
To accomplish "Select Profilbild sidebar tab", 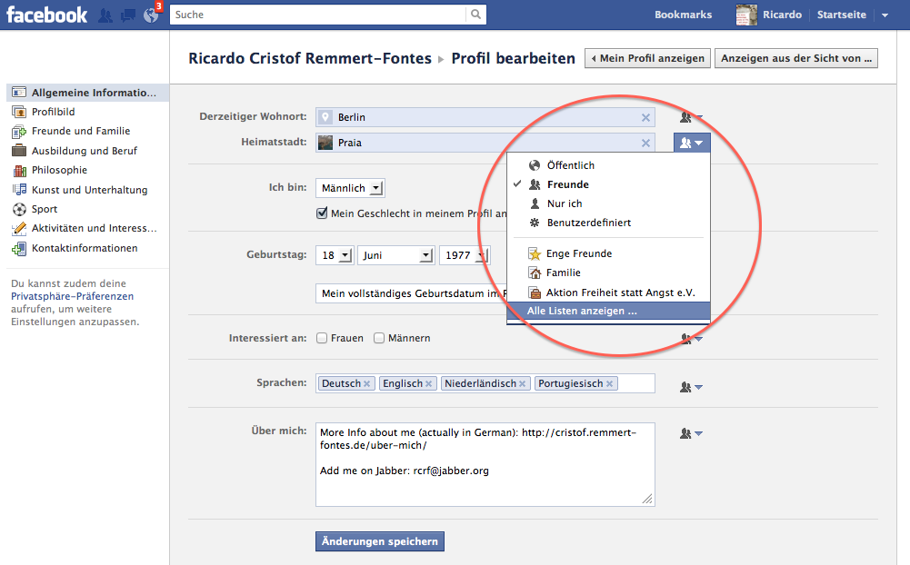I will [x=54, y=112].
